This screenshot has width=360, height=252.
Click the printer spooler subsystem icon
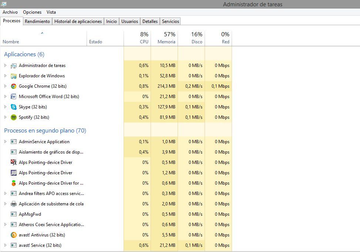[14, 204]
